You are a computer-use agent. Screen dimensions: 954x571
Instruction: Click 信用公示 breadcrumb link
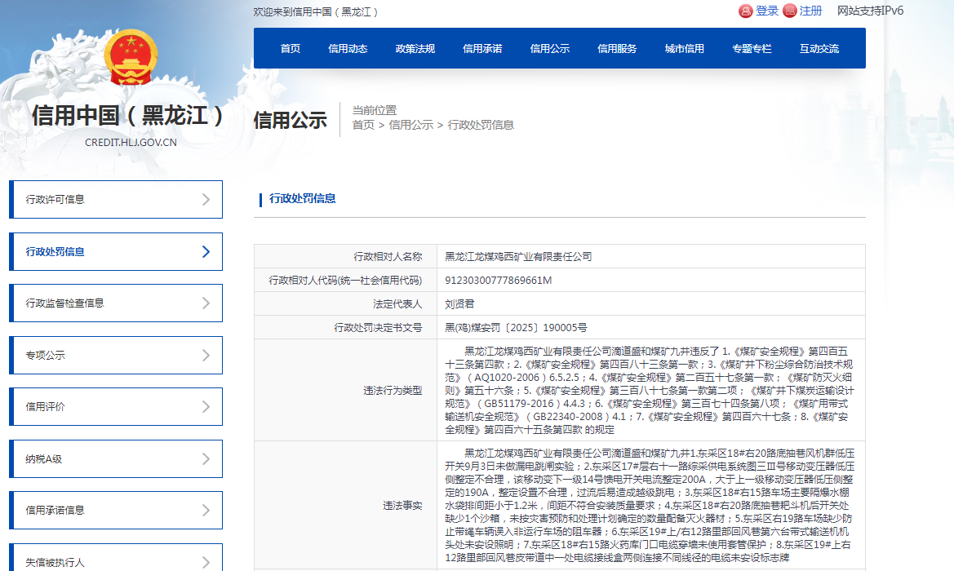(410, 125)
